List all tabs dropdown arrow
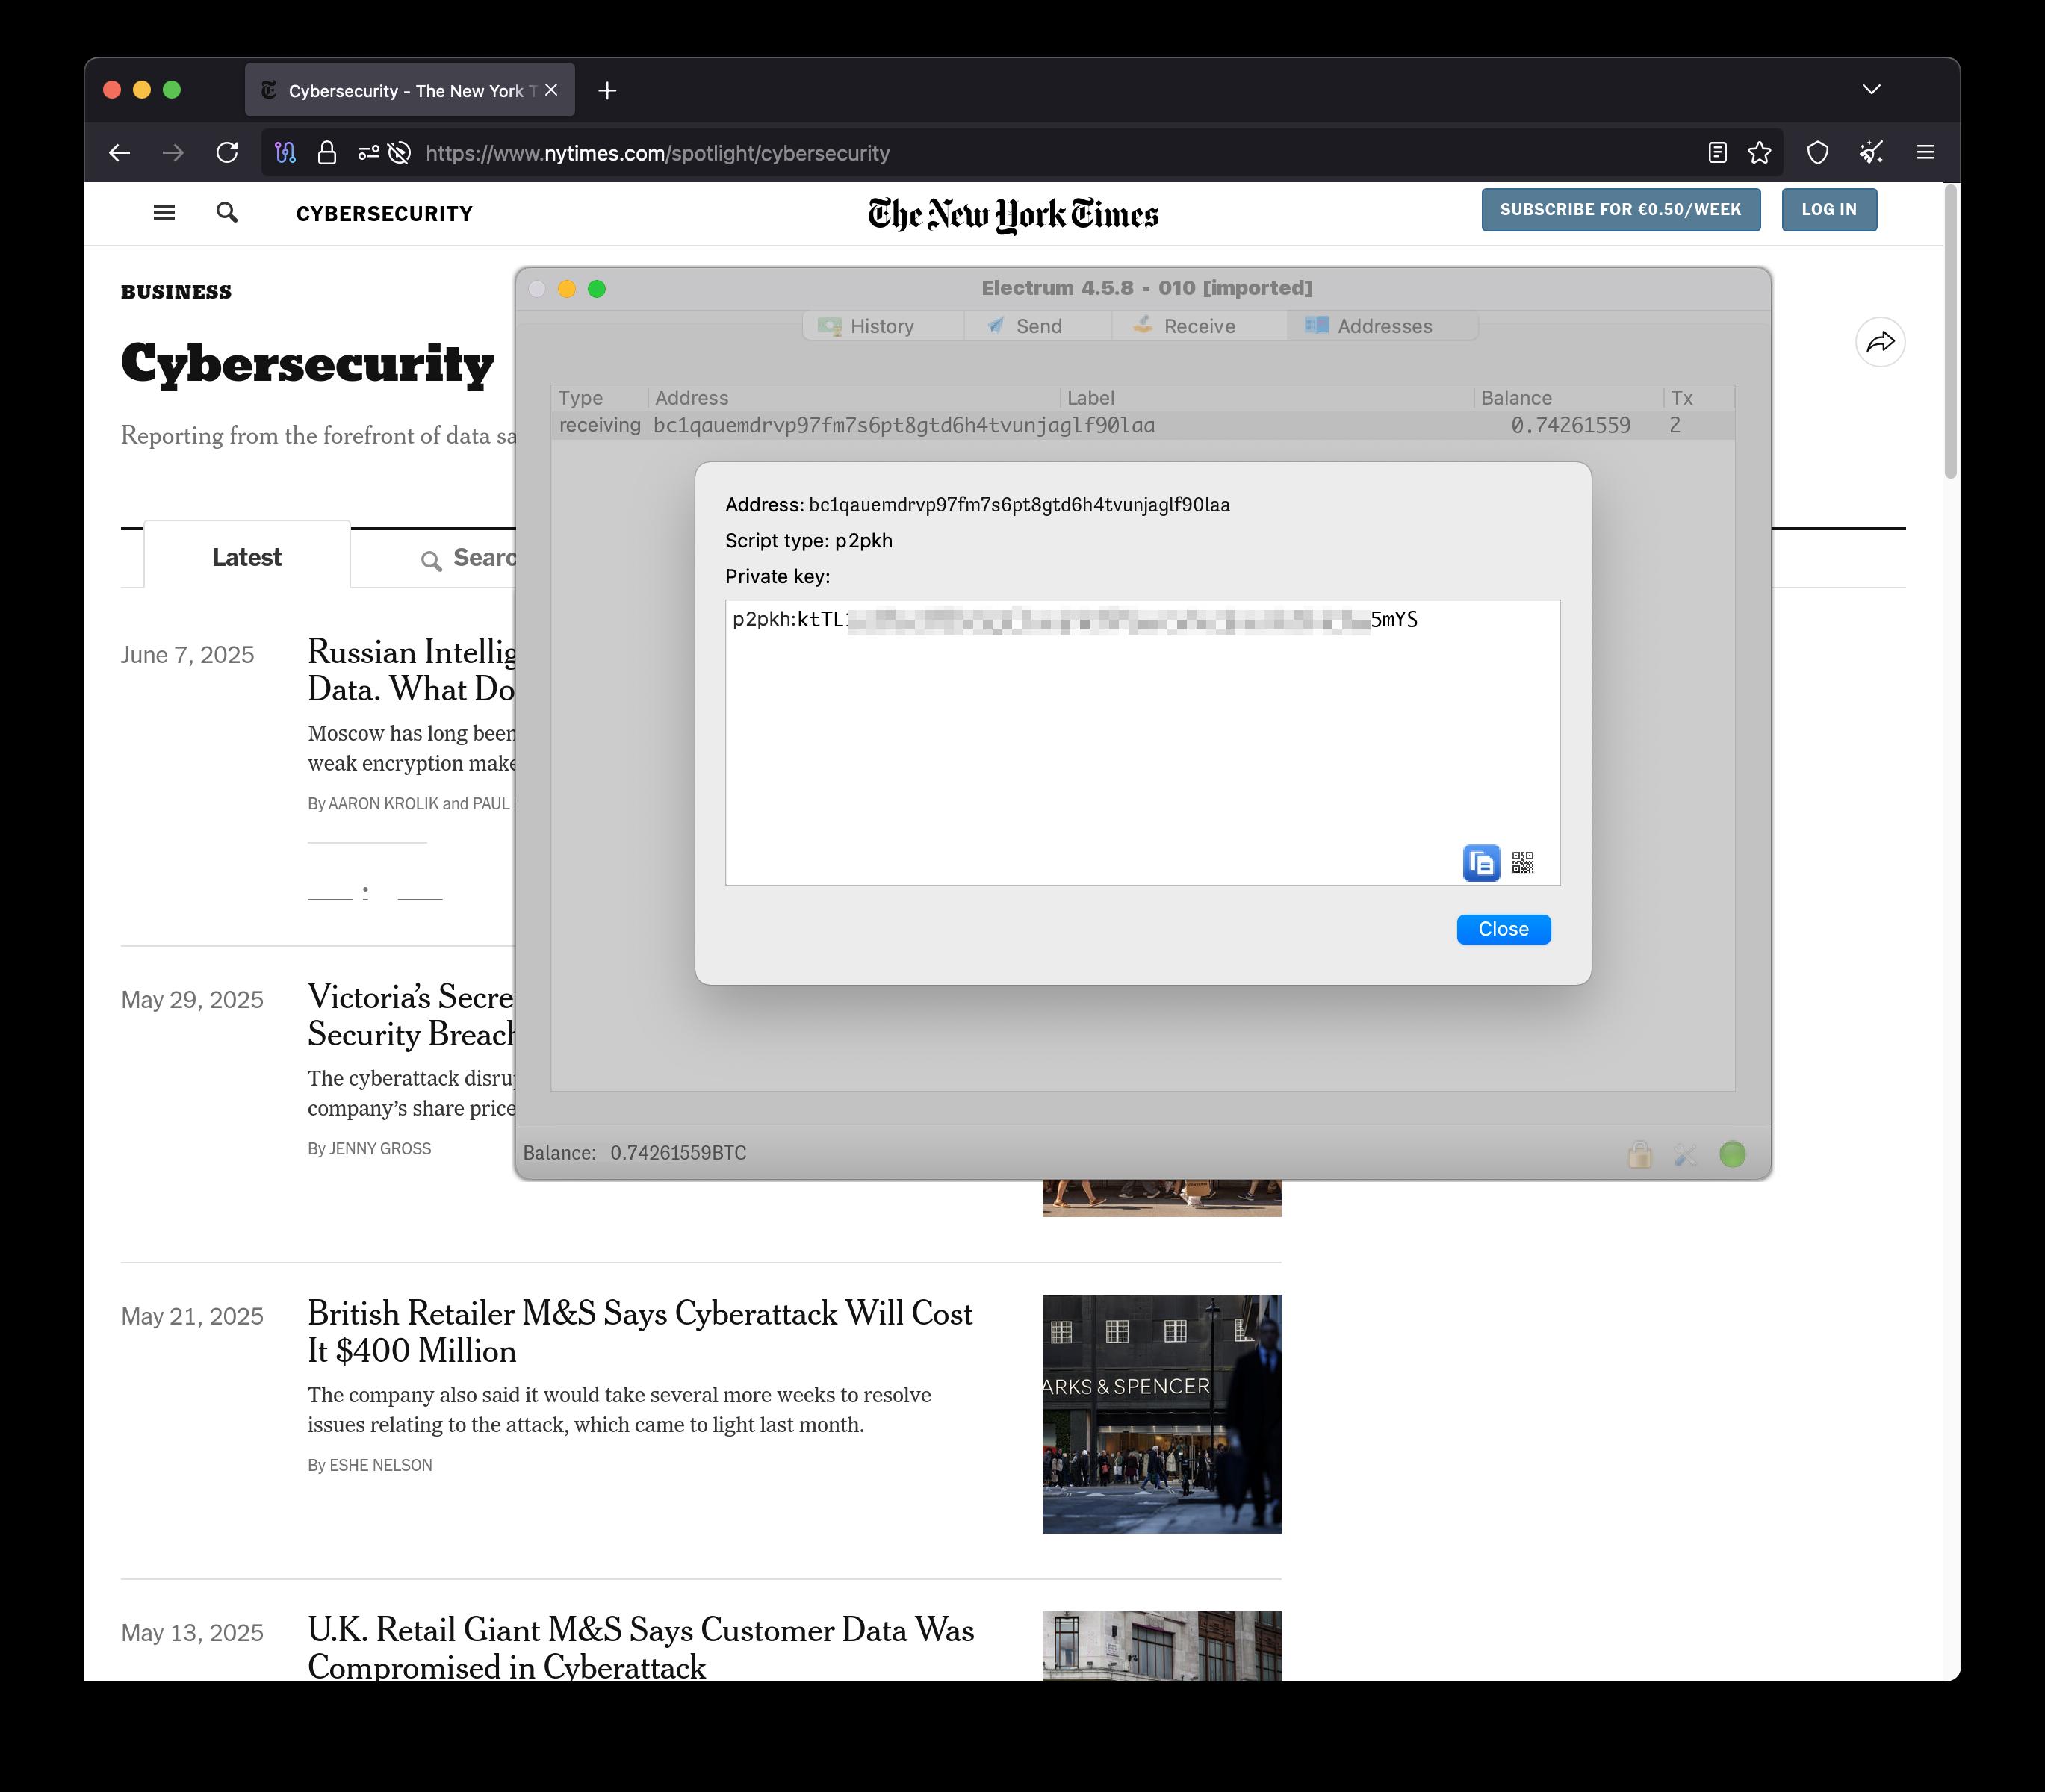2045x1792 pixels. pos(1871,90)
